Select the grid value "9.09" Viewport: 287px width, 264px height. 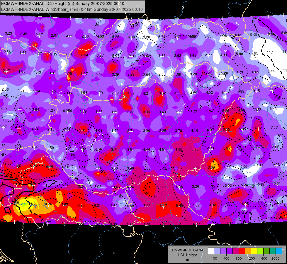coord(254,34)
